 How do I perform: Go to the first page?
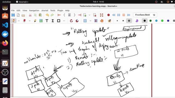tap(59, 15)
